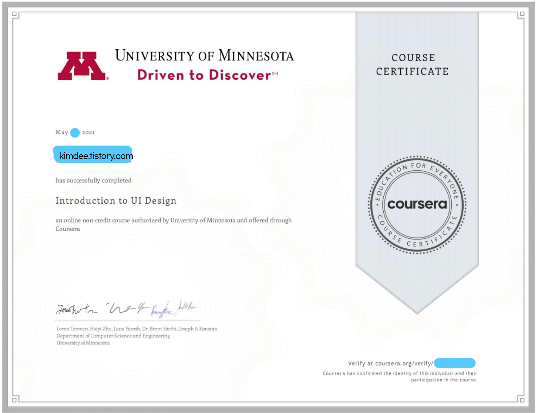Image resolution: width=538 pixels, height=413 pixels.
Task: Click the "May 2021" date text
Action: [75, 132]
